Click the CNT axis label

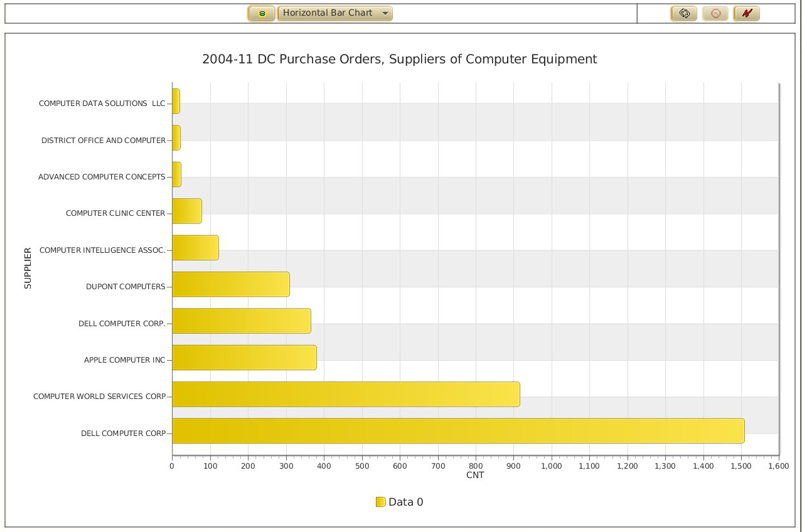tap(475, 476)
